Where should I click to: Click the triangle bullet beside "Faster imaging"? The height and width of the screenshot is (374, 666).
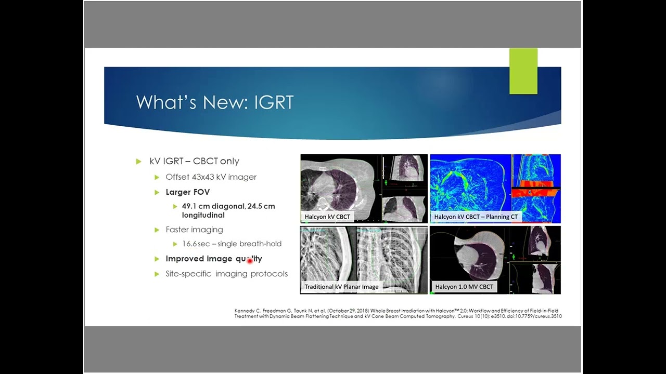click(x=157, y=230)
